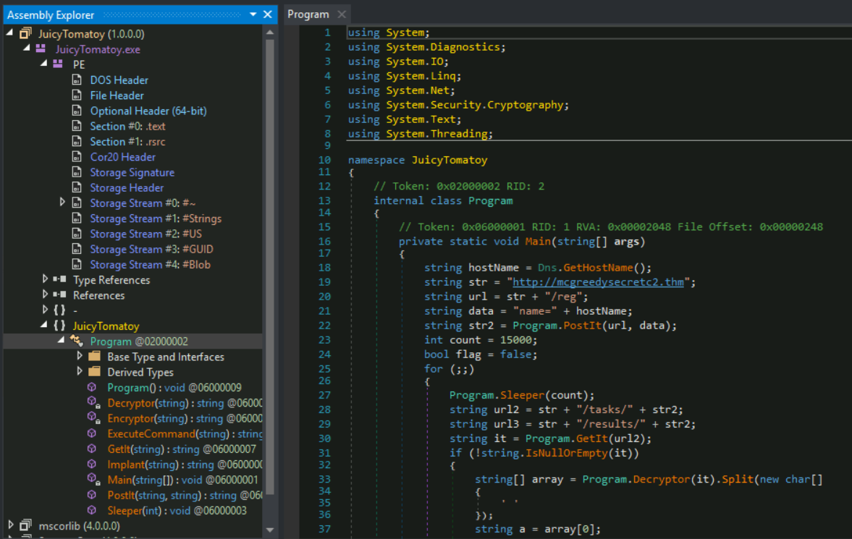Click the Cor20 Header icon
The height and width of the screenshot is (539, 852).
pos(77,157)
